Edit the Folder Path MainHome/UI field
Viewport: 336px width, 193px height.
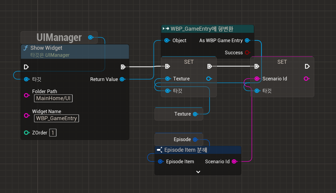tap(53, 98)
